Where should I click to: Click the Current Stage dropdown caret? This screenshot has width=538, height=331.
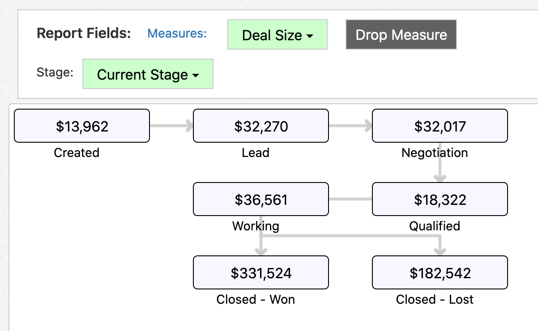[195, 74]
